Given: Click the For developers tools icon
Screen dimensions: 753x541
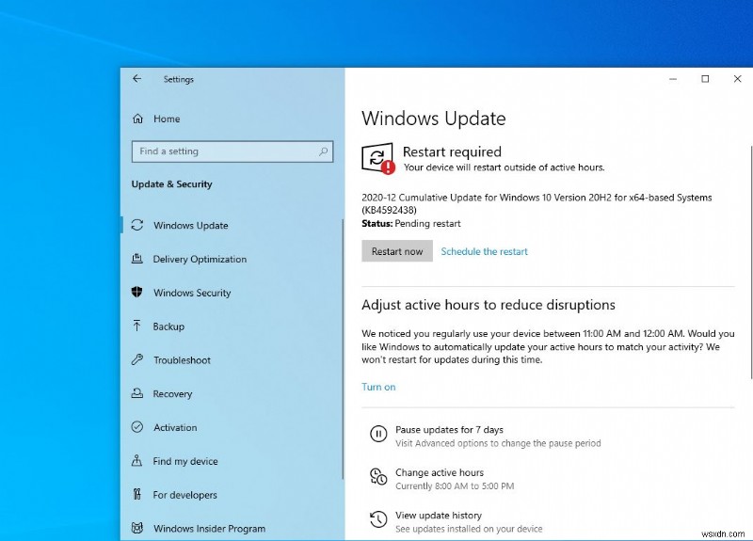Looking at the screenshot, I should [x=137, y=495].
